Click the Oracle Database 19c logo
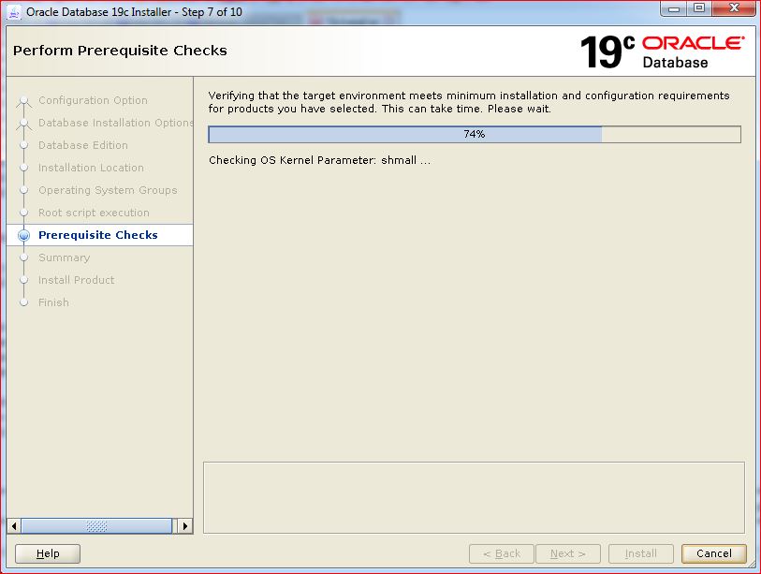 [x=662, y=52]
